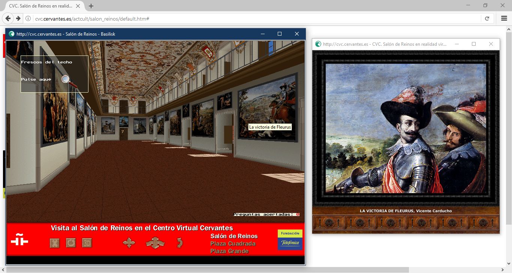The height and width of the screenshot is (273, 512).
Task: Click the square round-emblem icon in red bar
Action: [x=71, y=243]
